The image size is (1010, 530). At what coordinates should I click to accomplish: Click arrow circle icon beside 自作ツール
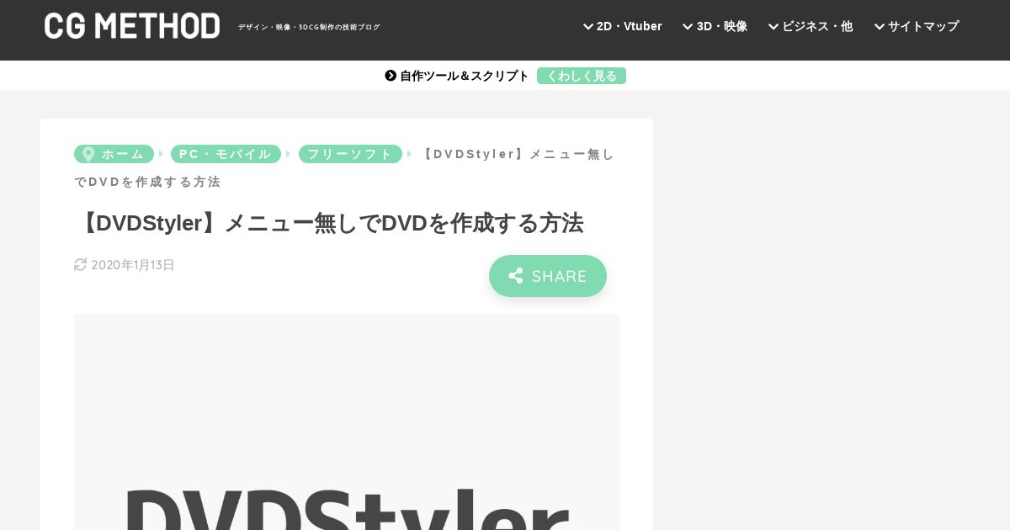(391, 76)
